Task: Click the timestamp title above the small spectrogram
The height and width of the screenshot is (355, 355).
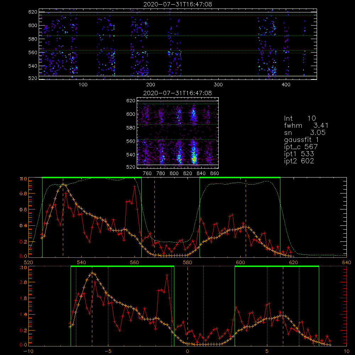Action: 177,93
